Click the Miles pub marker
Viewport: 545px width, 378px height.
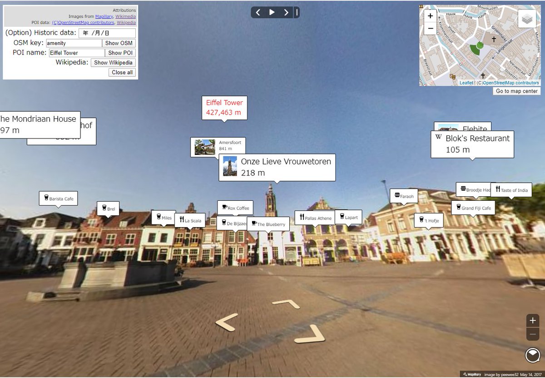[x=163, y=218]
